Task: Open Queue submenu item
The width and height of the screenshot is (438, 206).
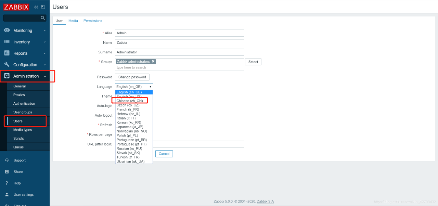Action: click(x=18, y=147)
